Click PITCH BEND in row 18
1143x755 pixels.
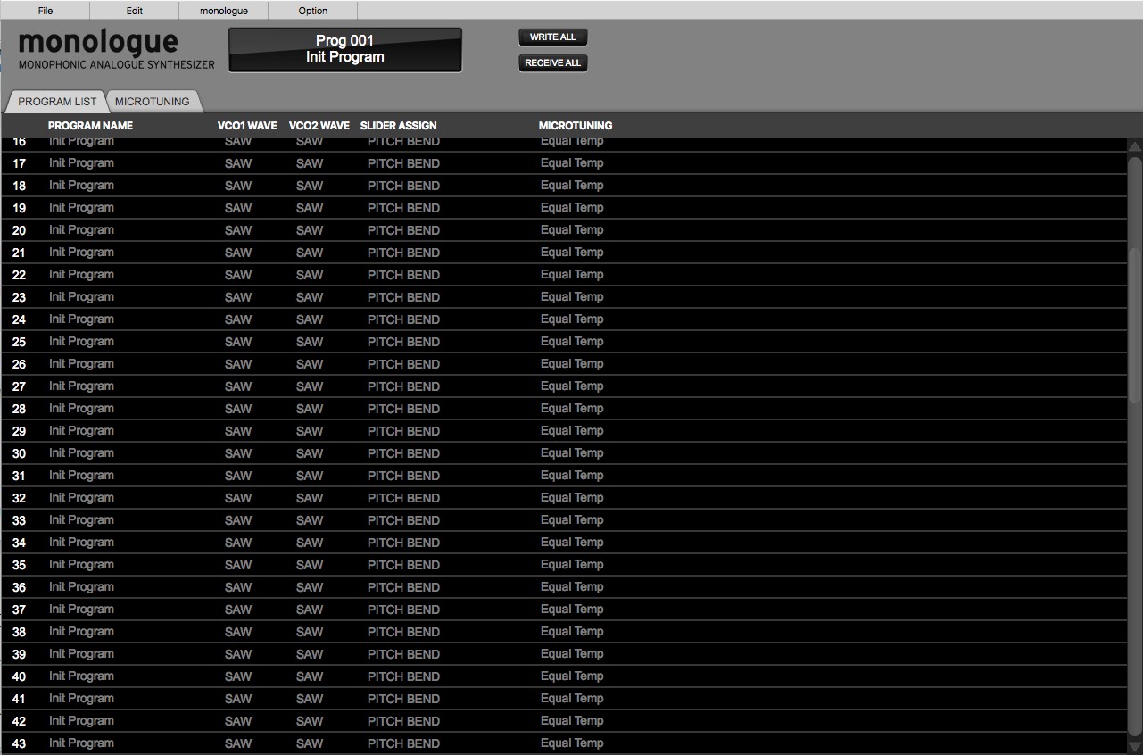click(x=403, y=186)
